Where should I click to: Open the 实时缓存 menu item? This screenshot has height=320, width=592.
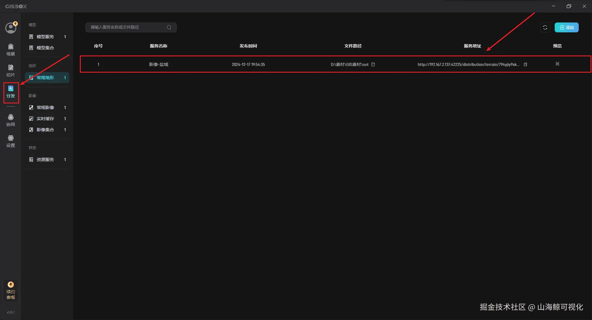pos(47,119)
